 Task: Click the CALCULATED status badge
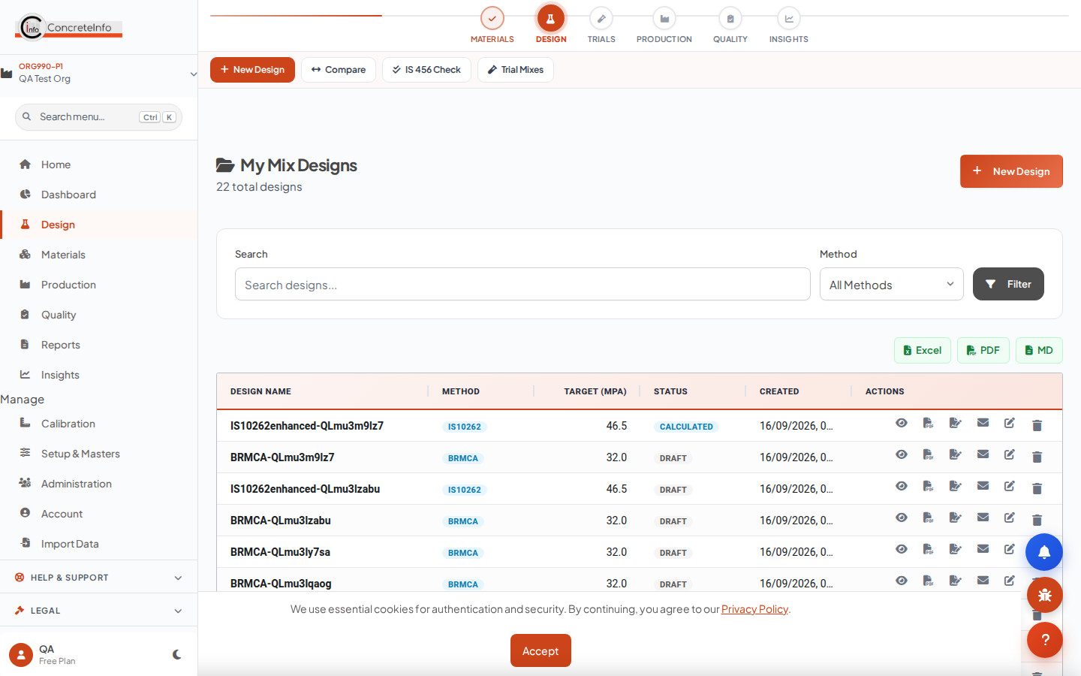[x=686, y=427]
